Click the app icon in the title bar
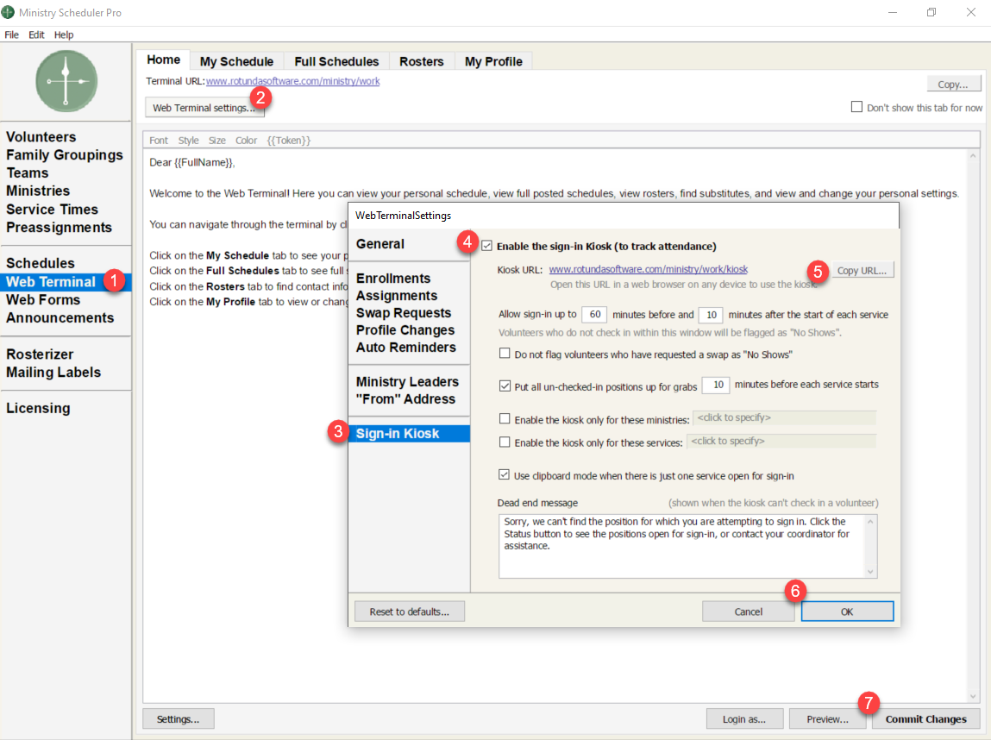 (x=9, y=12)
